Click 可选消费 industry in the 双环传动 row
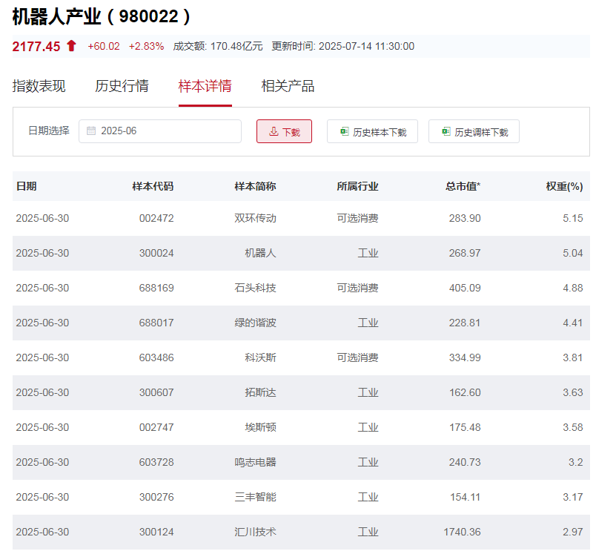The image size is (596, 554). coord(357,218)
